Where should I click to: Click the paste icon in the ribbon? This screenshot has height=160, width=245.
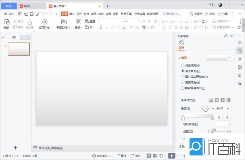pyautogui.click(x=7, y=22)
